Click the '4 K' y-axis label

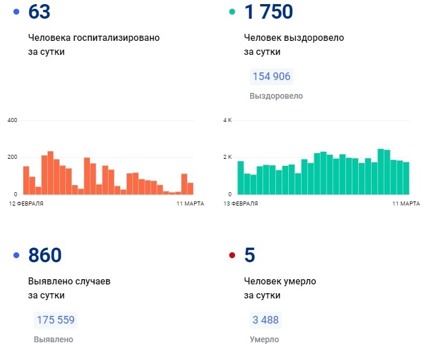228,120
